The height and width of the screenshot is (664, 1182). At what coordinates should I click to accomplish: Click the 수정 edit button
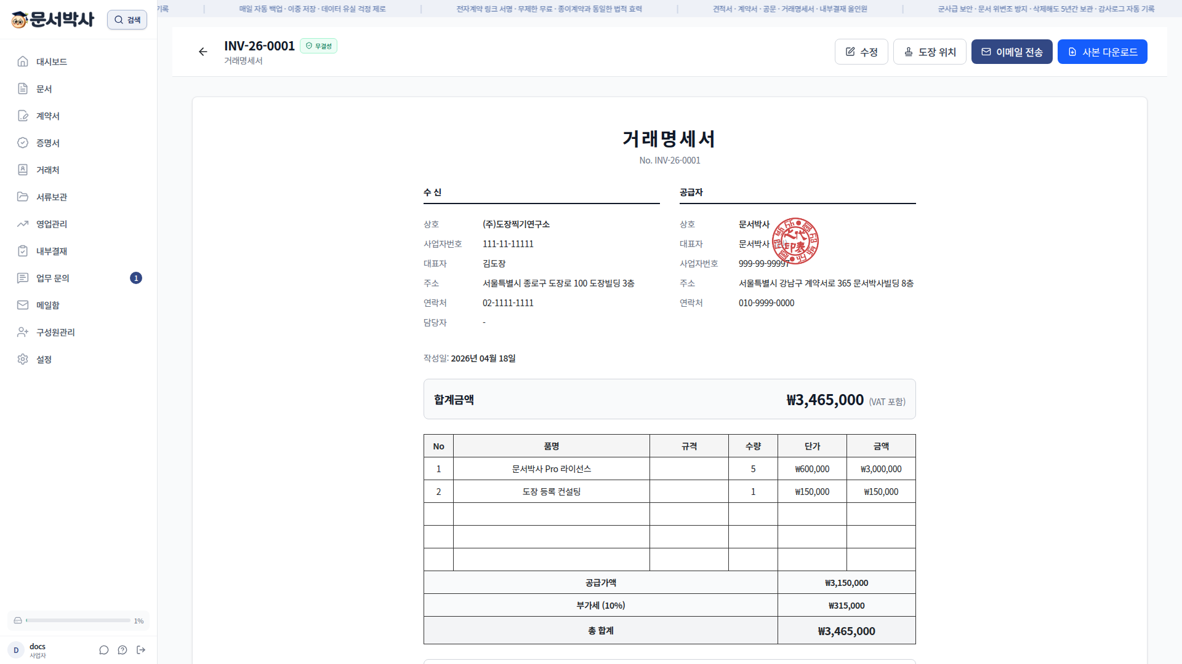[861, 52]
